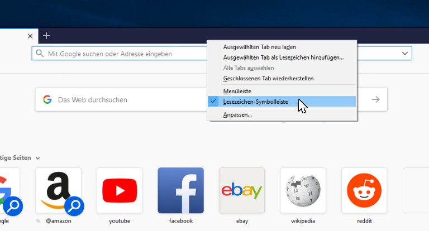This screenshot has width=429, height=231.
Task: Click the 'wikipedia' label below tile
Action: point(303,221)
